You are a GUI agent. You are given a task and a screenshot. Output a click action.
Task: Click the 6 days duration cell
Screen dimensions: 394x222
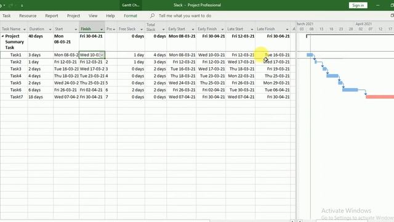click(41, 90)
